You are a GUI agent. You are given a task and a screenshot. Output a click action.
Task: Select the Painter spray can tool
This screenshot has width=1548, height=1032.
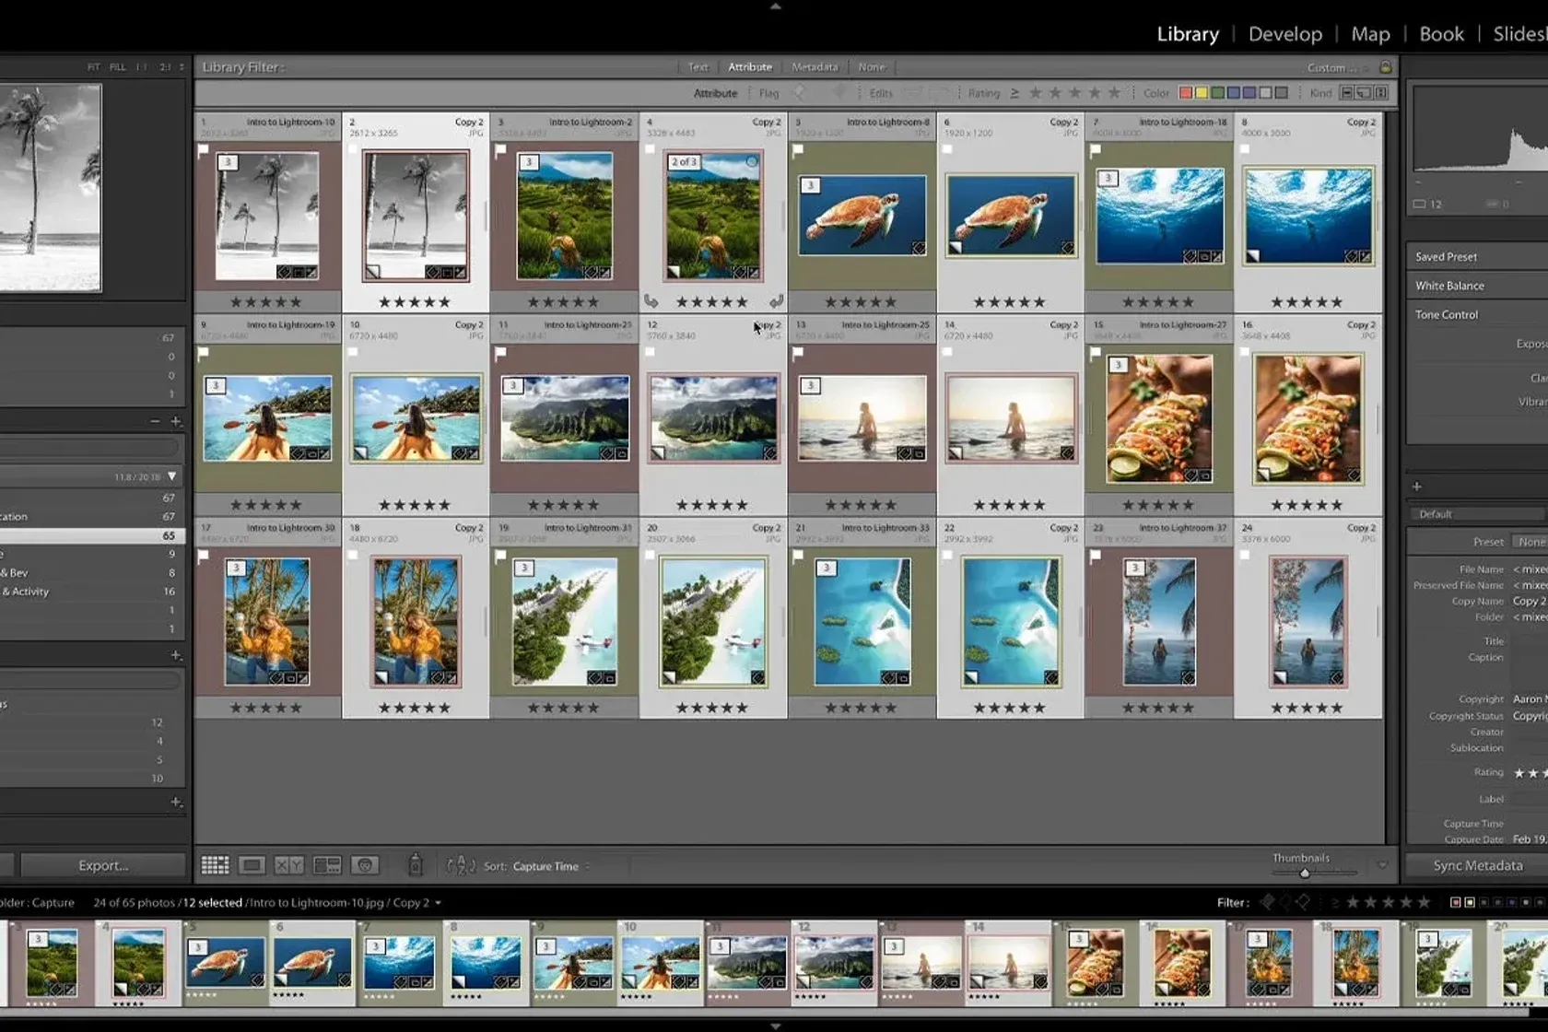pyautogui.click(x=416, y=864)
